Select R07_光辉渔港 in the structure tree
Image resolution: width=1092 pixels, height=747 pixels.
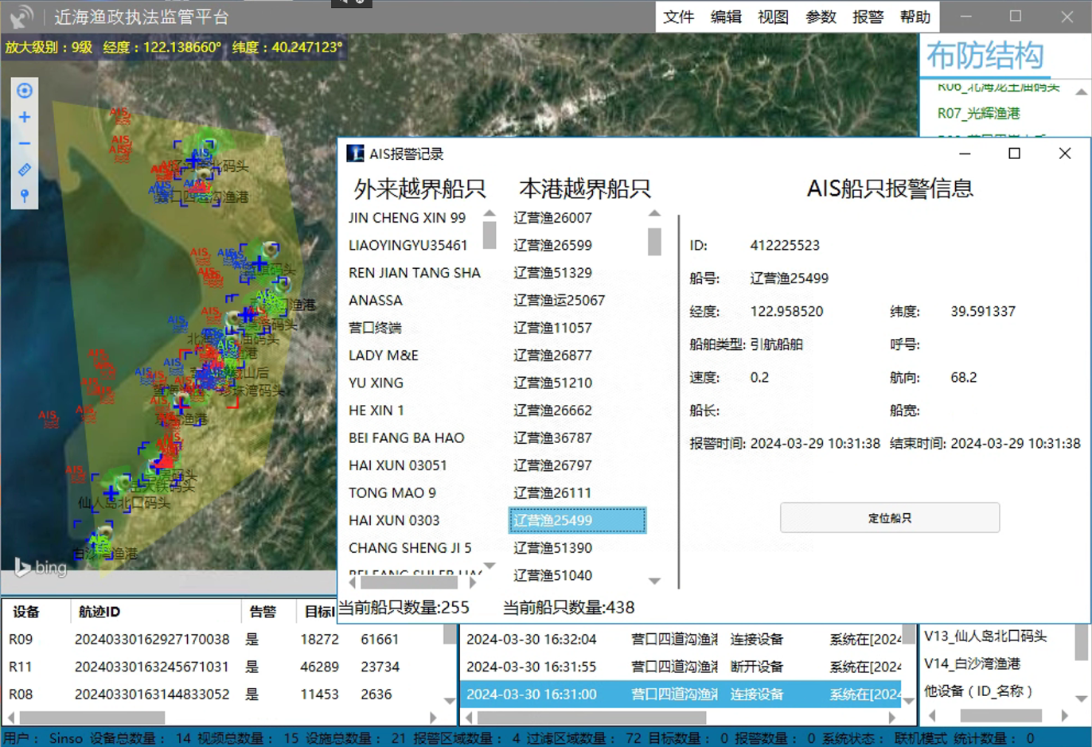pyautogui.click(x=978, y=114)
